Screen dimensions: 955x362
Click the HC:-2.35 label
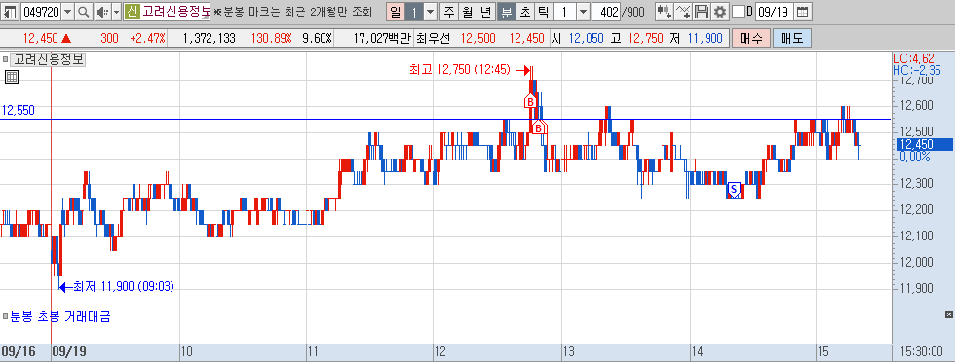tap(916, 71)
